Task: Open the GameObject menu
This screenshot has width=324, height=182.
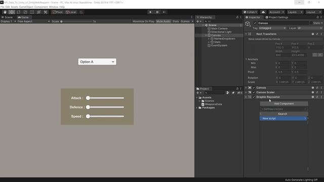Action: pyautogui.click(x=26, y=7)
